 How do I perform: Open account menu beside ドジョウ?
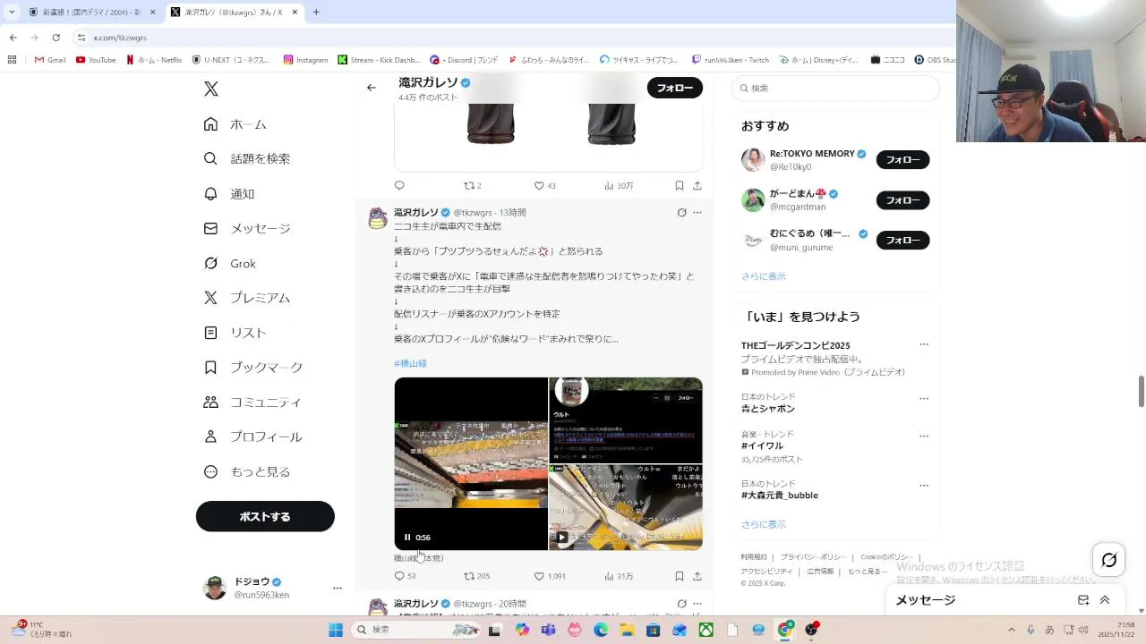coord(337,588)
